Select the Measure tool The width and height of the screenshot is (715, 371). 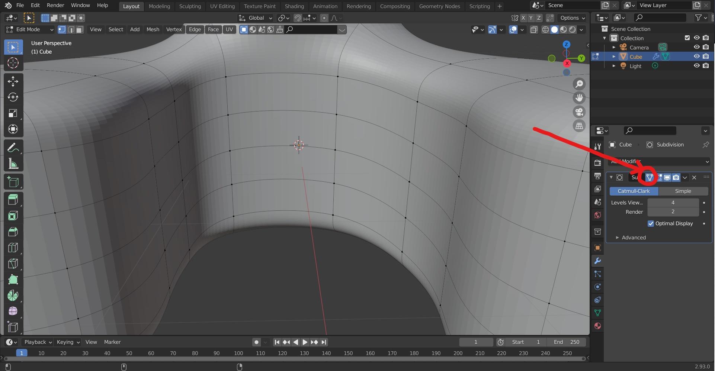(13, 164)
